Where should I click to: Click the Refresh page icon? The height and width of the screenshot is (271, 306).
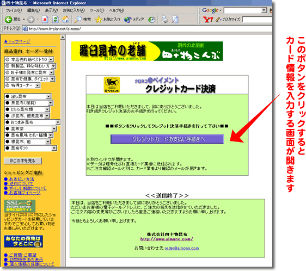(56, 19)
